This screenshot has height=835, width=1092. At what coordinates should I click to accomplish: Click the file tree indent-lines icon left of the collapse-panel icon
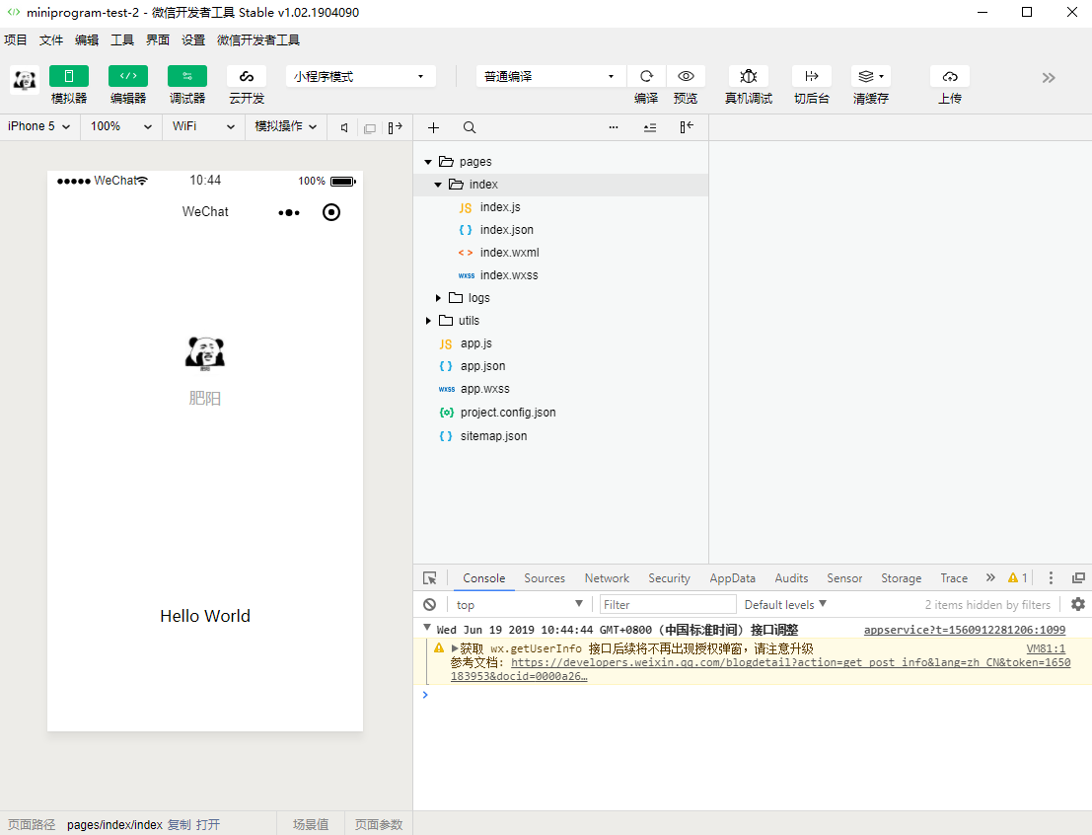650,127
